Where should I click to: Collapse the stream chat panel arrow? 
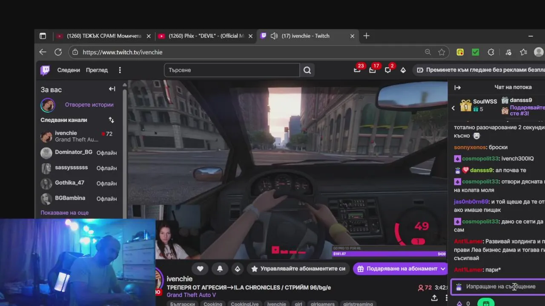pos(457,88)
